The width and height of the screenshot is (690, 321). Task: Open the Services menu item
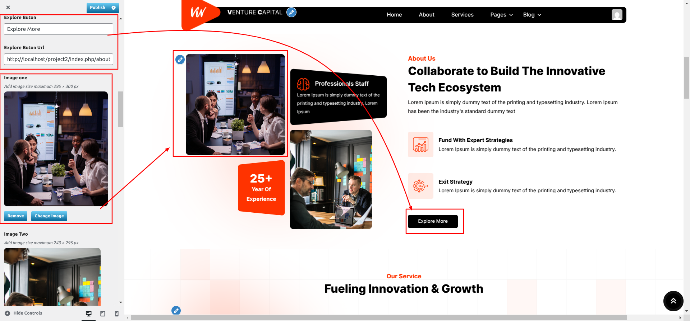pyautogui.click(x=462, y=15)
